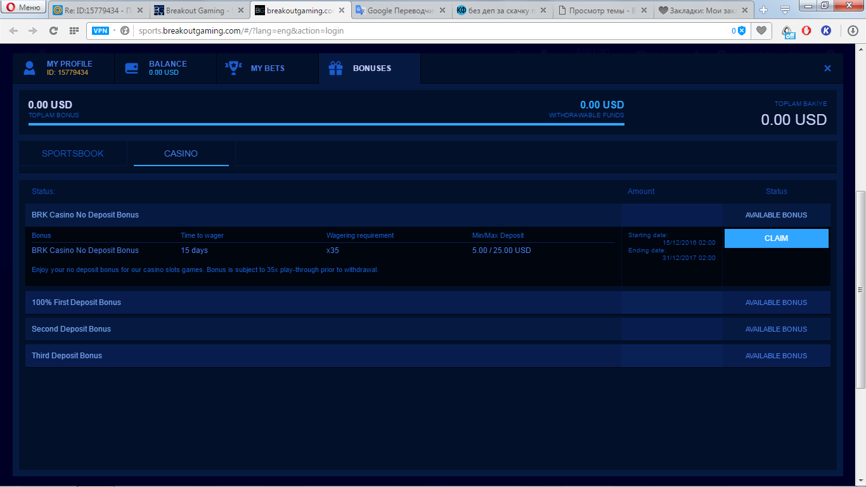This screenshot has width=866, height=487.
Task: Close the Breakout Gaming tab
Action: [x=242, y=10]
